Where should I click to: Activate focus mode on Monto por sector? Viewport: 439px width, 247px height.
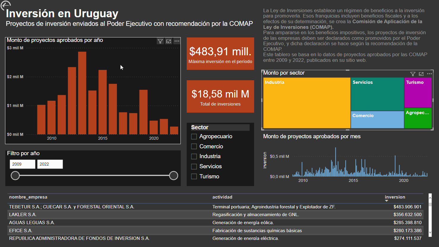point(421,74)
